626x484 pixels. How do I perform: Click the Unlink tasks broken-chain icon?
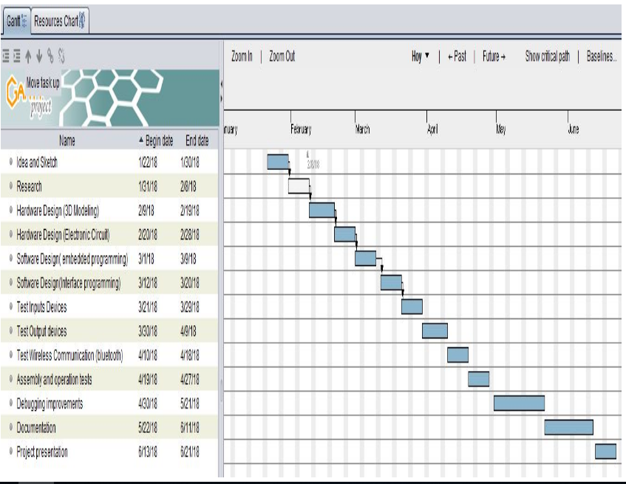click(x=61, y=55)
